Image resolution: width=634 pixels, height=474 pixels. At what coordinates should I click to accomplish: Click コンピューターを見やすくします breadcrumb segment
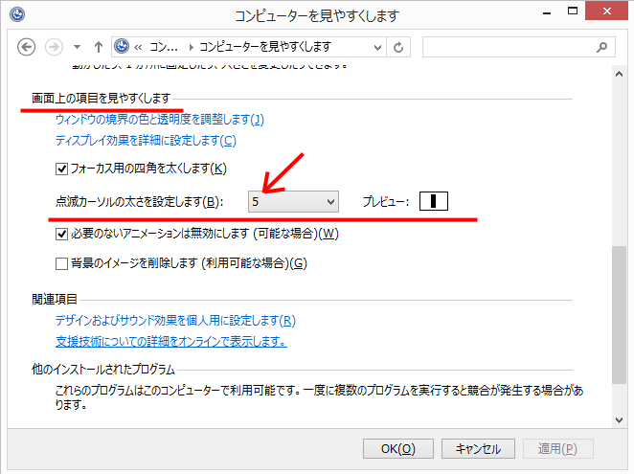[x=265, y=46]
